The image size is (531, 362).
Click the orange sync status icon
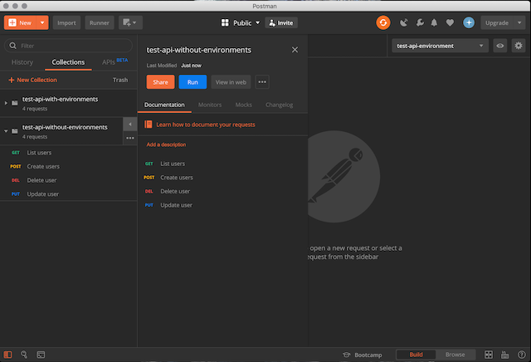[x=383, y=22]
